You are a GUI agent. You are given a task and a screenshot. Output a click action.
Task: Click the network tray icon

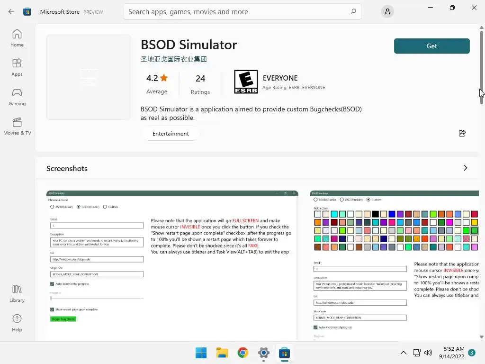[417, 353]
